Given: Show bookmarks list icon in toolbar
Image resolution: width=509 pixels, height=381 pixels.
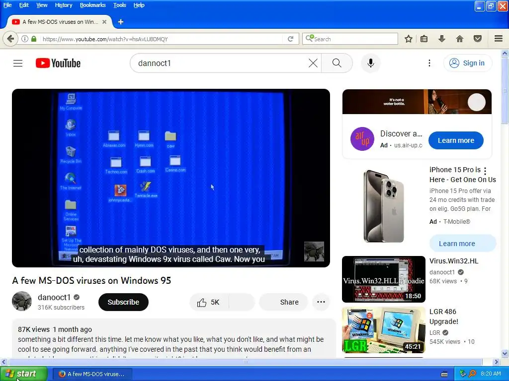Looking at the screenshot, I should click(424, 39).
